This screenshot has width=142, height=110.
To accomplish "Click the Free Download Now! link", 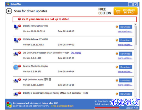I will (62, 106).
